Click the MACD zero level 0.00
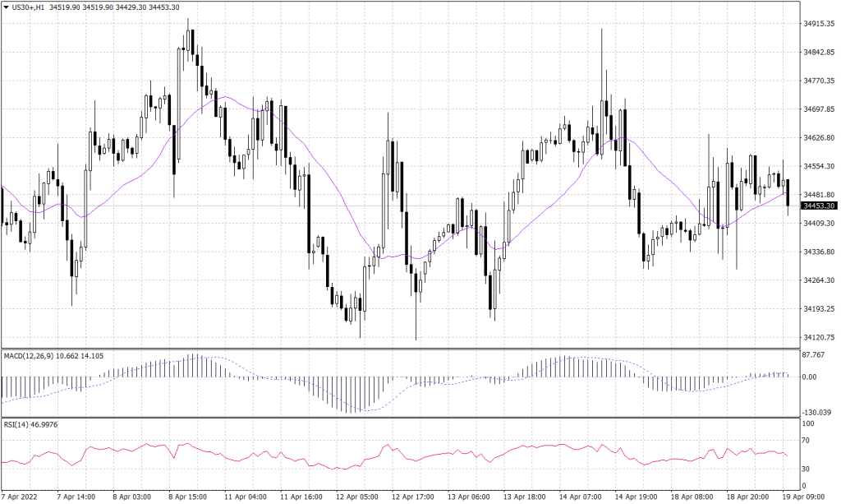 click(x=809, y=377)
